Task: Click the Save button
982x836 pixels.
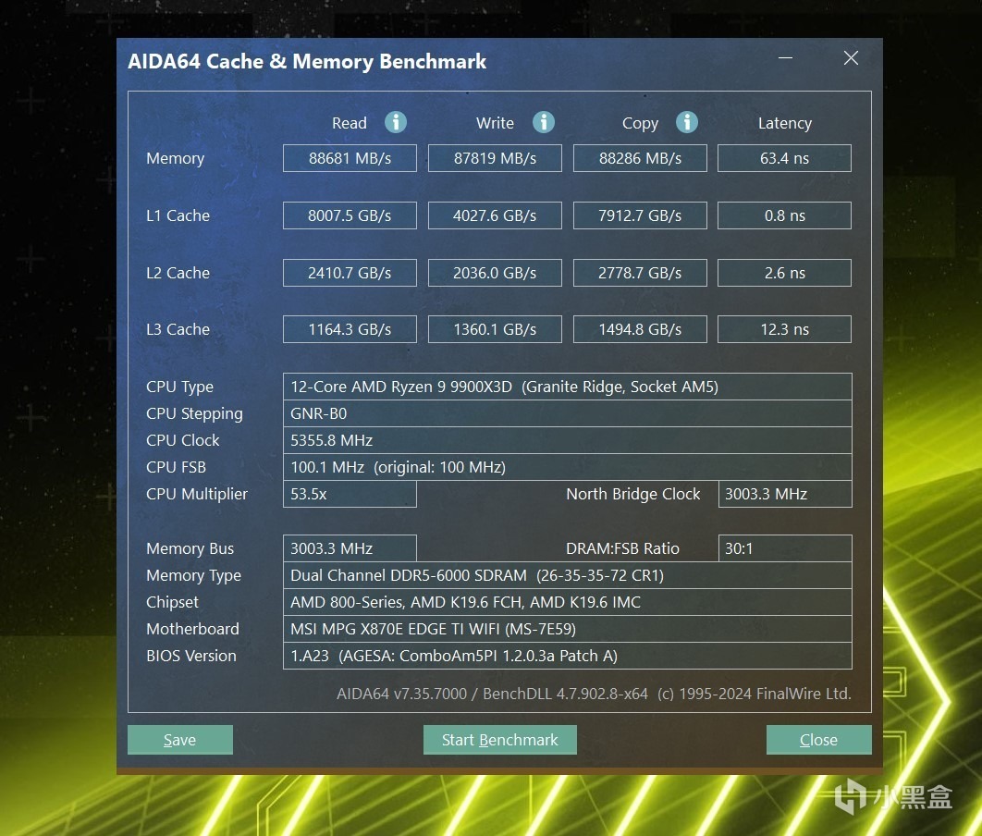Action: pos(180,740)
